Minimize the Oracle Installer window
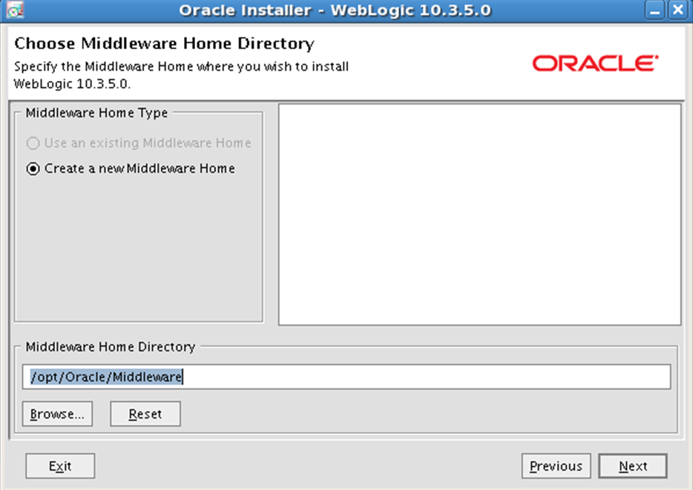This screenshot has width=693, height=490. 655,10
